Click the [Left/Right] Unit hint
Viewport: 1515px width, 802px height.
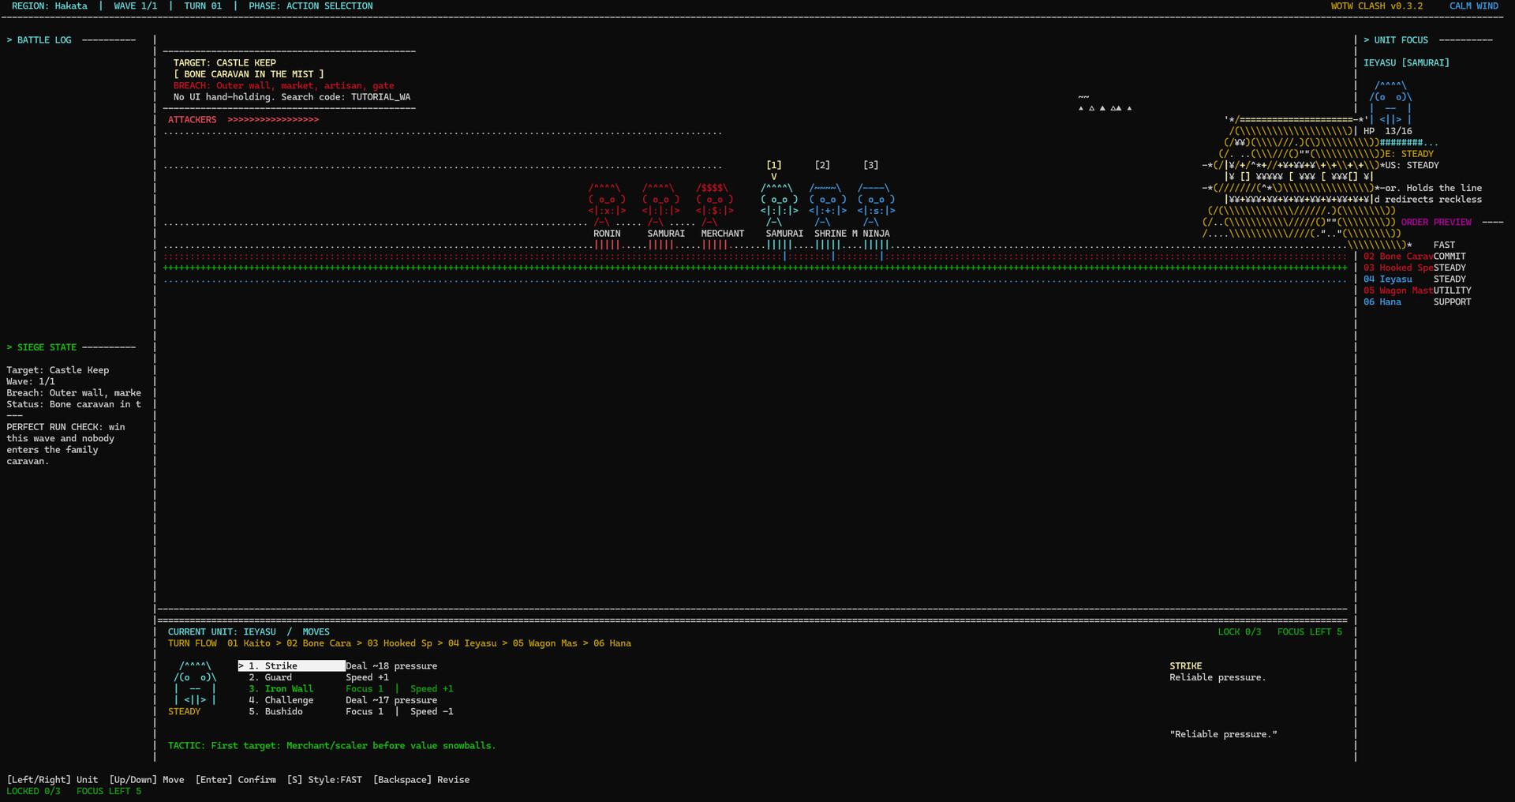click(52, 780)
